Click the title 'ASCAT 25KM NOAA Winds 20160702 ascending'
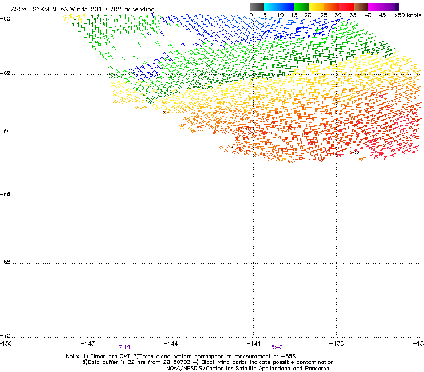This screenshot has width=424, height=372. click(83, 9)
